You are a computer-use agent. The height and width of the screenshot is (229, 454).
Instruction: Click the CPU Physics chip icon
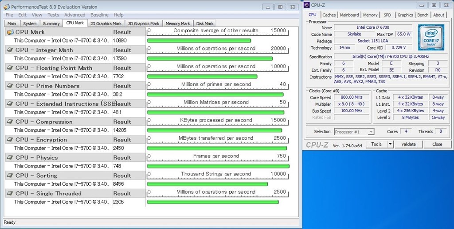pyautogui.click(x=10, y=157)
